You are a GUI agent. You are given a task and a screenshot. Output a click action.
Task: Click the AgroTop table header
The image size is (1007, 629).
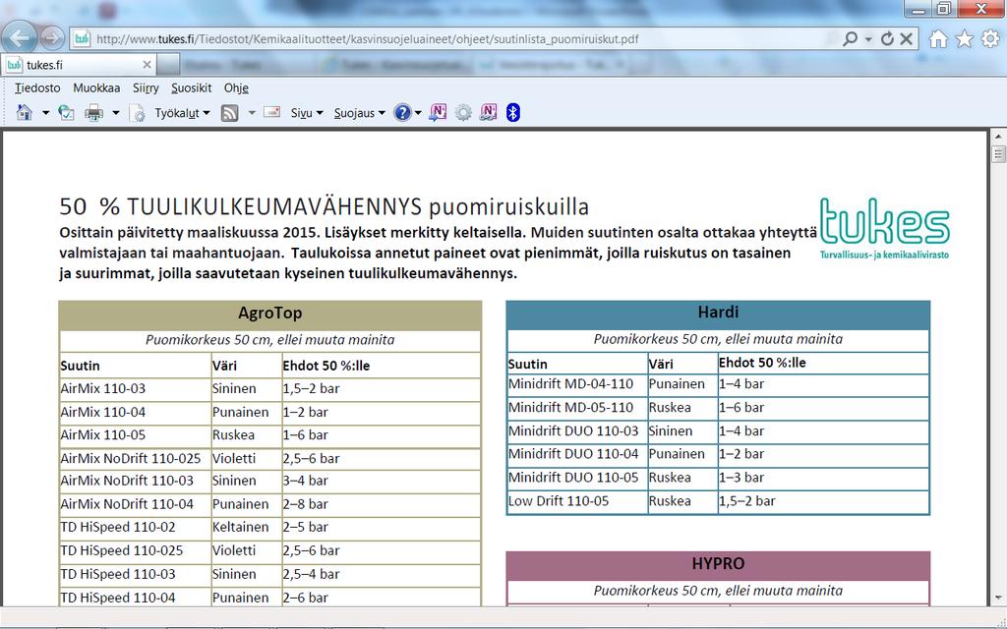coord(269,314)
